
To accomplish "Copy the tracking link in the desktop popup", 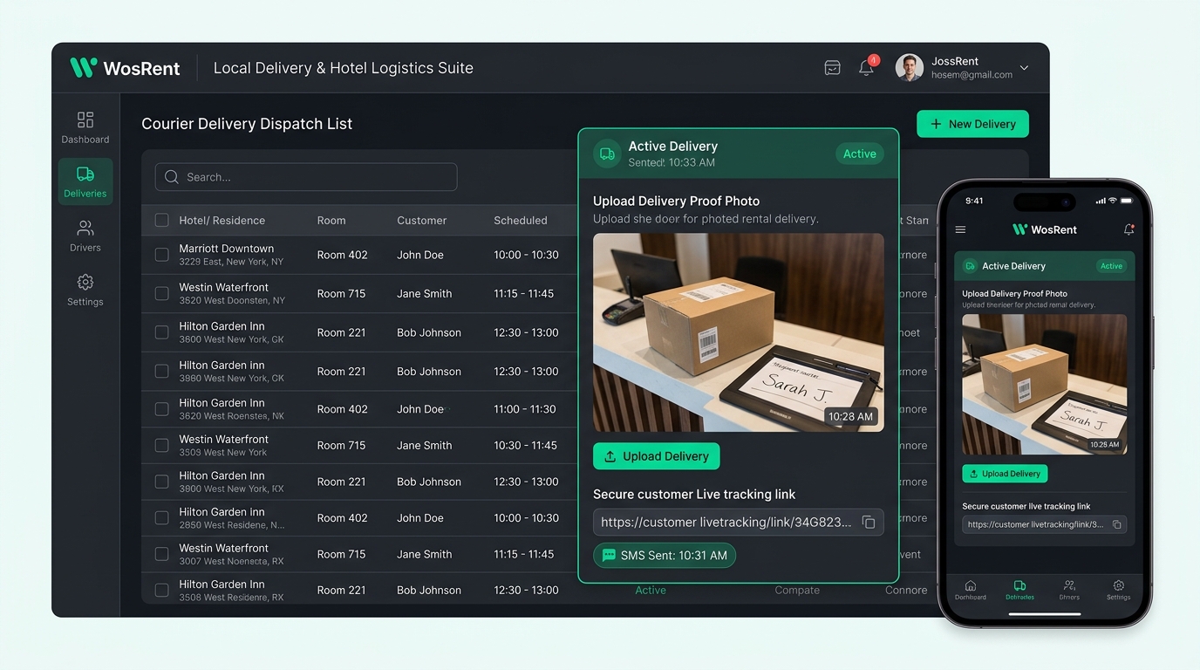I will (869, 522).
